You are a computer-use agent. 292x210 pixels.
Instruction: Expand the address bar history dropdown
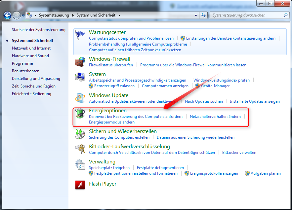196,16
